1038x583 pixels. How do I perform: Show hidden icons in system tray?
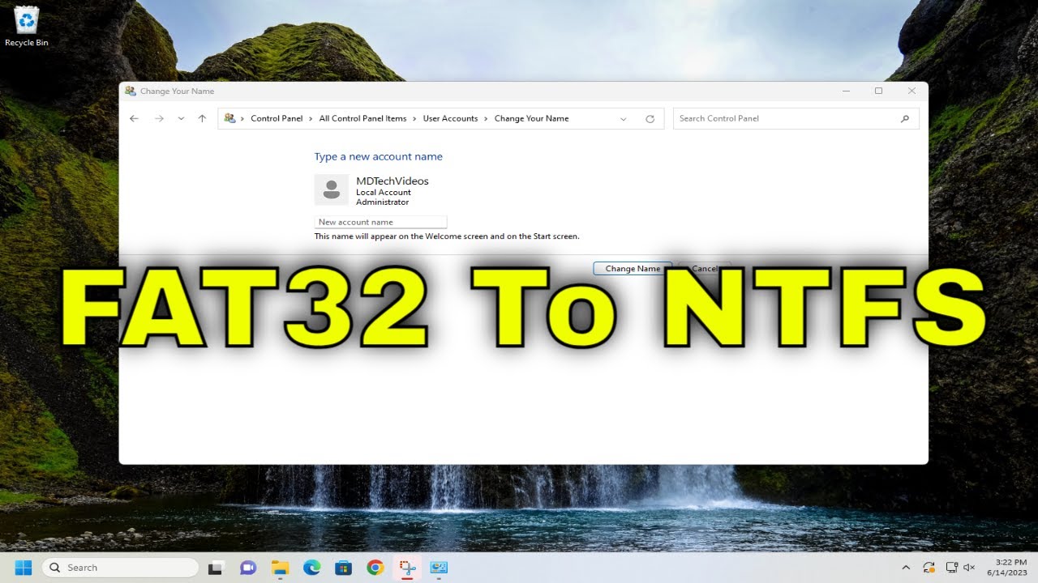(906, 568)
